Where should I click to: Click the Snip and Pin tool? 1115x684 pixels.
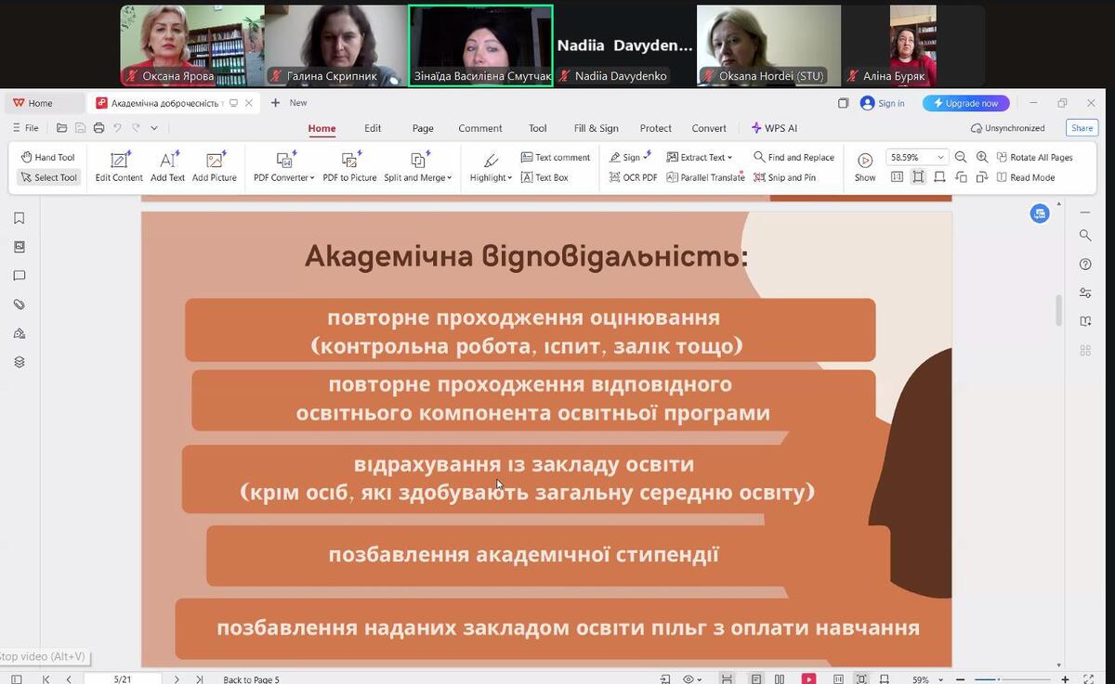(784, 177)
